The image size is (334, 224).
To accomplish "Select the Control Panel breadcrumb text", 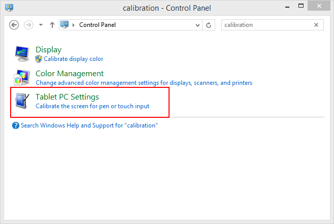I will pos(97,25).
